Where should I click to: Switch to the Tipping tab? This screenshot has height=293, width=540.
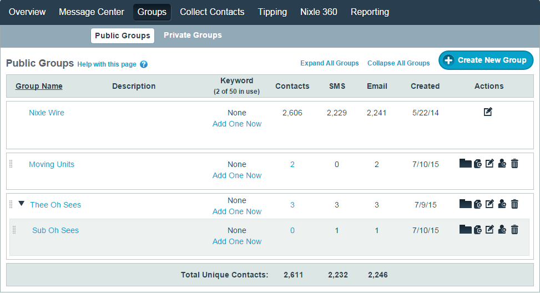pos(272,12)
